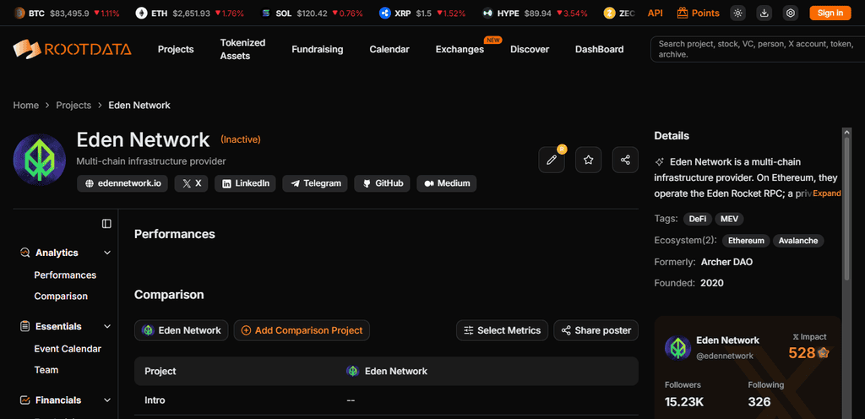Click the Following 326 value
This screenshot has height=419, width=865.
[759, 402]
